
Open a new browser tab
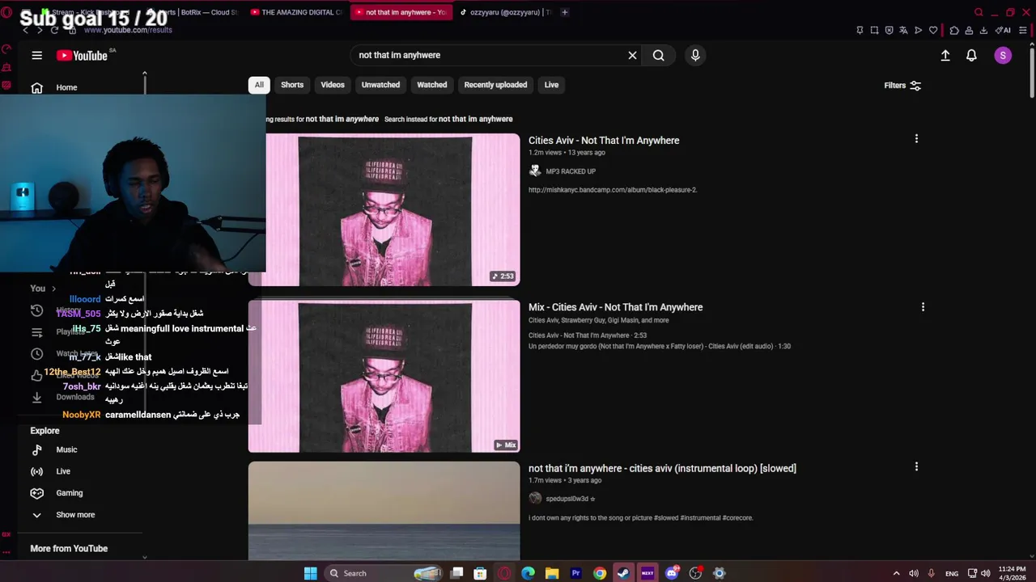tap(565, 12)
